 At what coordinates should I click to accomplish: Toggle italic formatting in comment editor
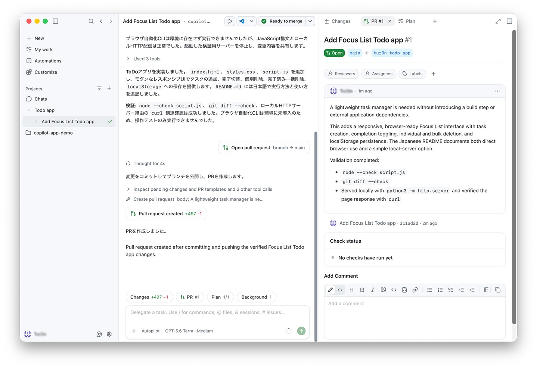(372, 290)
